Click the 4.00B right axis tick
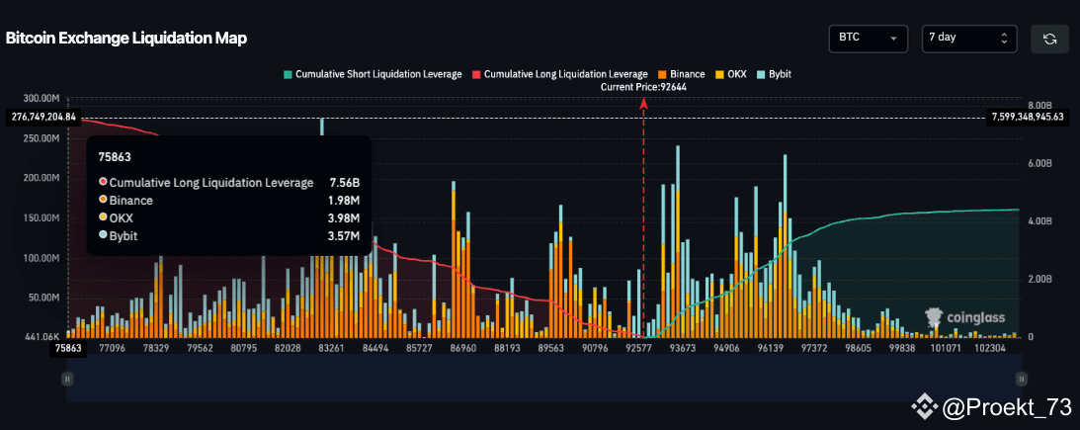The image size is (1080, 430). [x=1040, y=221]
